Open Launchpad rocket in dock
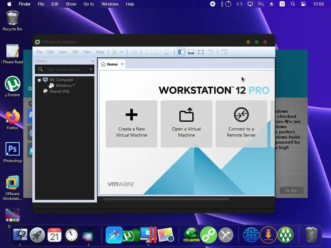 point(37,235)
